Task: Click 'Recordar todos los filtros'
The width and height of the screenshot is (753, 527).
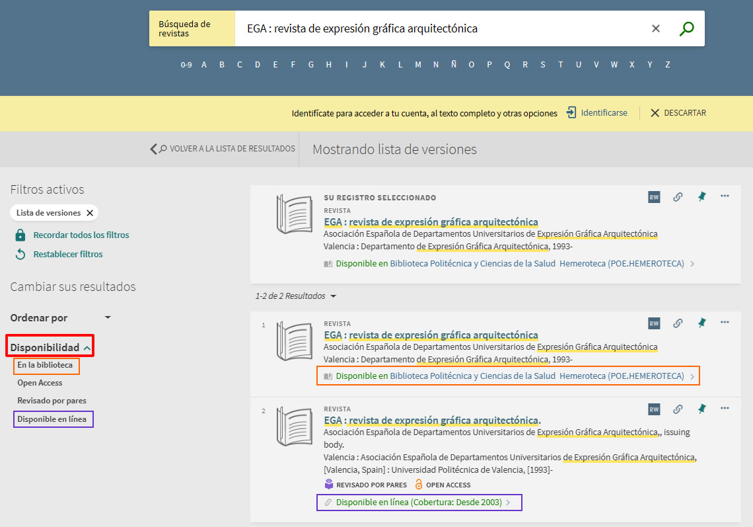Action: (x=81, y=235)
